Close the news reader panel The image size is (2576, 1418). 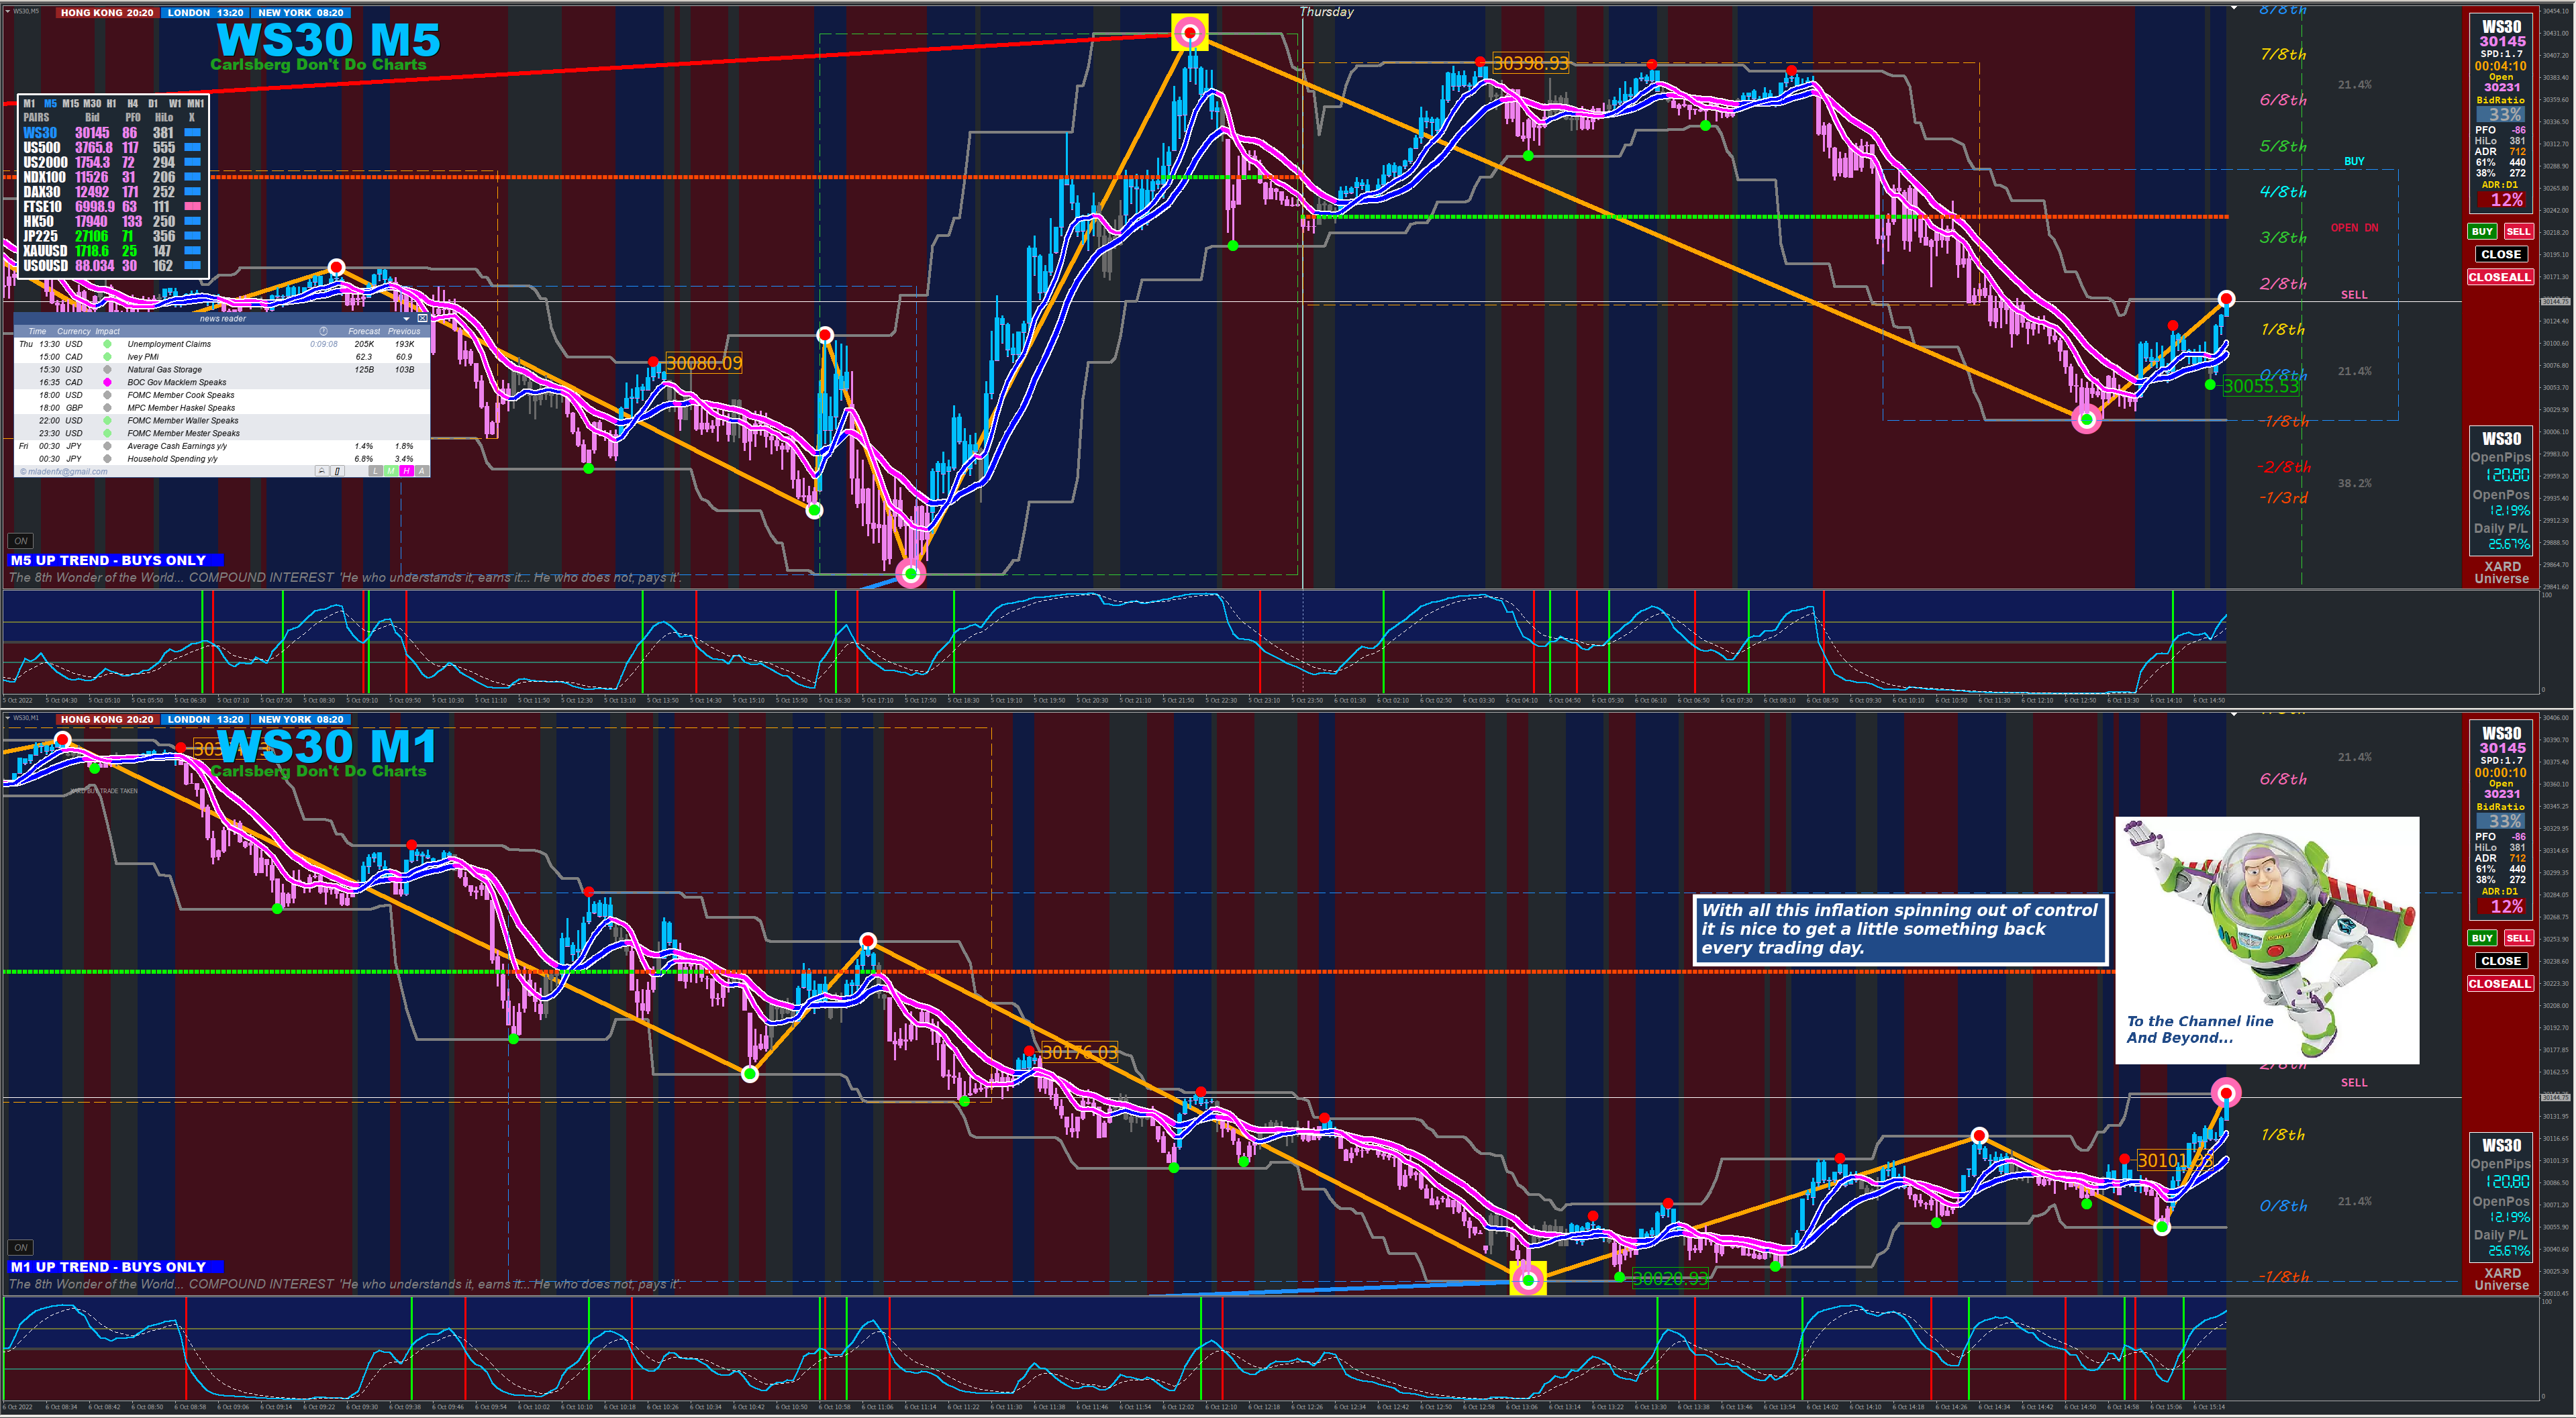point(422,318)
